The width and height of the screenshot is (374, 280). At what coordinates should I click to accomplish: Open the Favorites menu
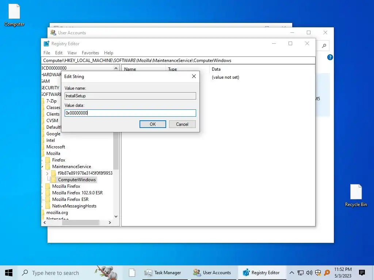tap(90, 53)
